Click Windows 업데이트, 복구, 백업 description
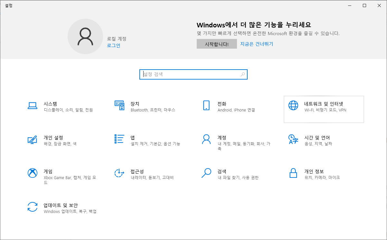The height and width of the screenshot is (240, 387). [x=70, y=212]
